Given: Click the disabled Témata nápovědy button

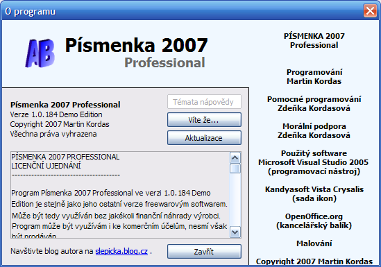Looking at the screenshot, I should (204, 102).
